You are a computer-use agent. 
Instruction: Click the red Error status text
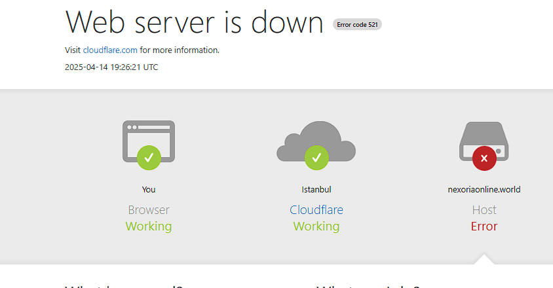[484, 226]
